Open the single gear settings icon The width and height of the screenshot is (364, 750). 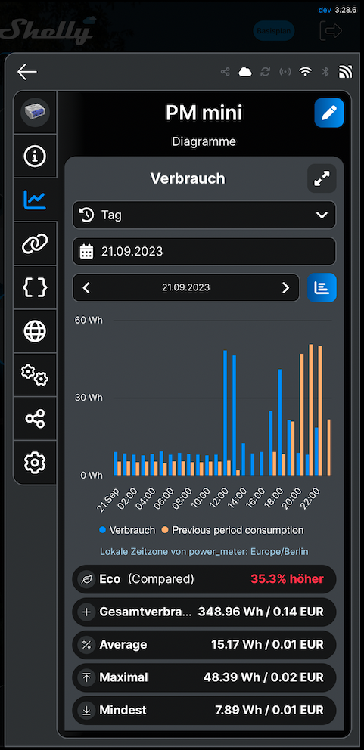[x=35, y=463]
